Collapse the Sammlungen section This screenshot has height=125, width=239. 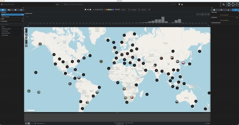point(1,21)
